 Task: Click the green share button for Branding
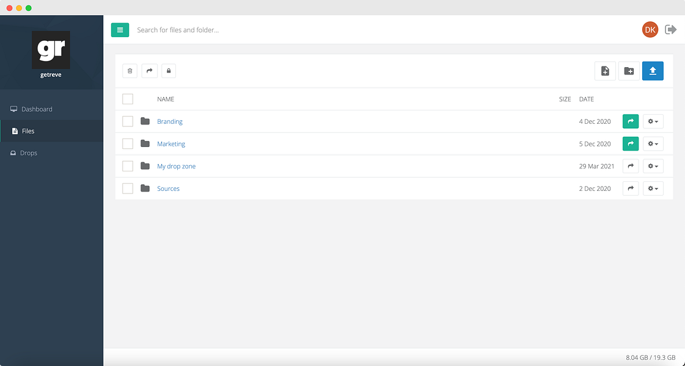click(x=631, y=121)
